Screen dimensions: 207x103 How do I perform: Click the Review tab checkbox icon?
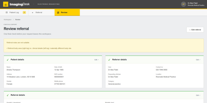coord(58,13)
